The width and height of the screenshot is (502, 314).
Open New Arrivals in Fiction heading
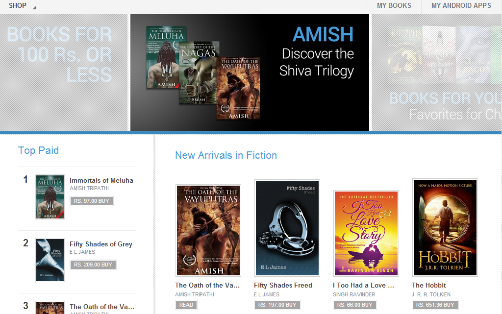click(x=226, y=155)
